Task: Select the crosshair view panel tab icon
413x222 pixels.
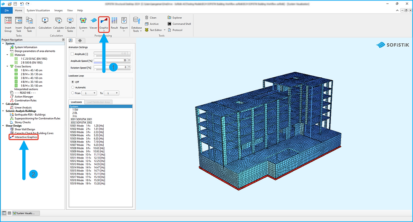Action: (x=80, y=40)
